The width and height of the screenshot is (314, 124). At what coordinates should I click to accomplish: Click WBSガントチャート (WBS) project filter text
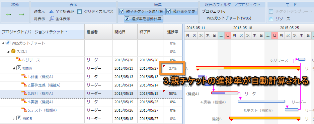229,18
